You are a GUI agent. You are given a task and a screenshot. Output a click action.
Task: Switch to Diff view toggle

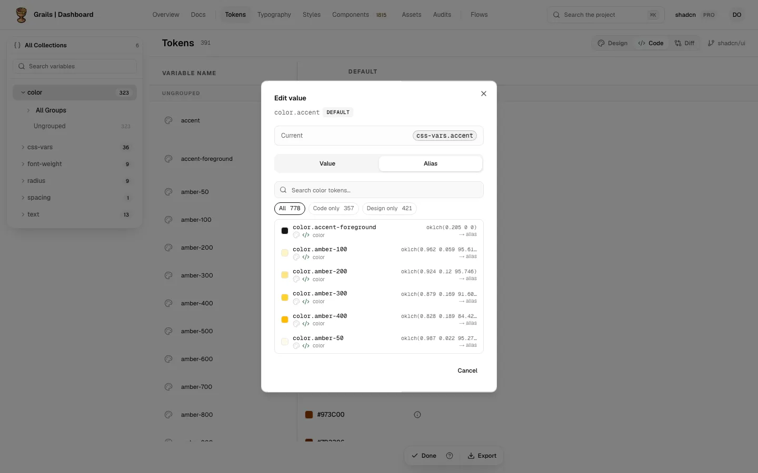(x=684, y=43)
